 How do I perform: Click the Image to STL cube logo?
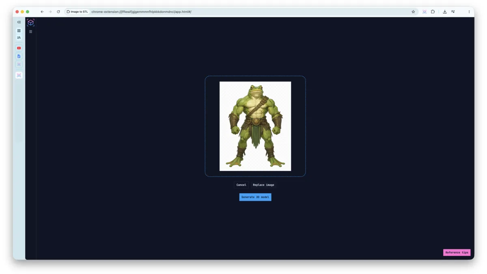click(30, 23)
